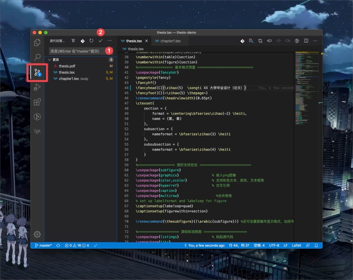Open the GitLens view in activity bar
The image size is (353, 280).
click(37, 117)
